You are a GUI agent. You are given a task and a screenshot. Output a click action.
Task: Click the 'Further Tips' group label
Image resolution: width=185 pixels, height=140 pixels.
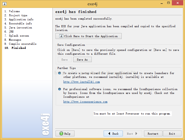(x=67, y=68)
